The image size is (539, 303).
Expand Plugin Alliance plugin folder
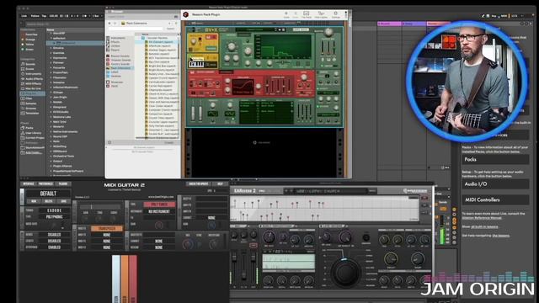[x=51, y=166]
